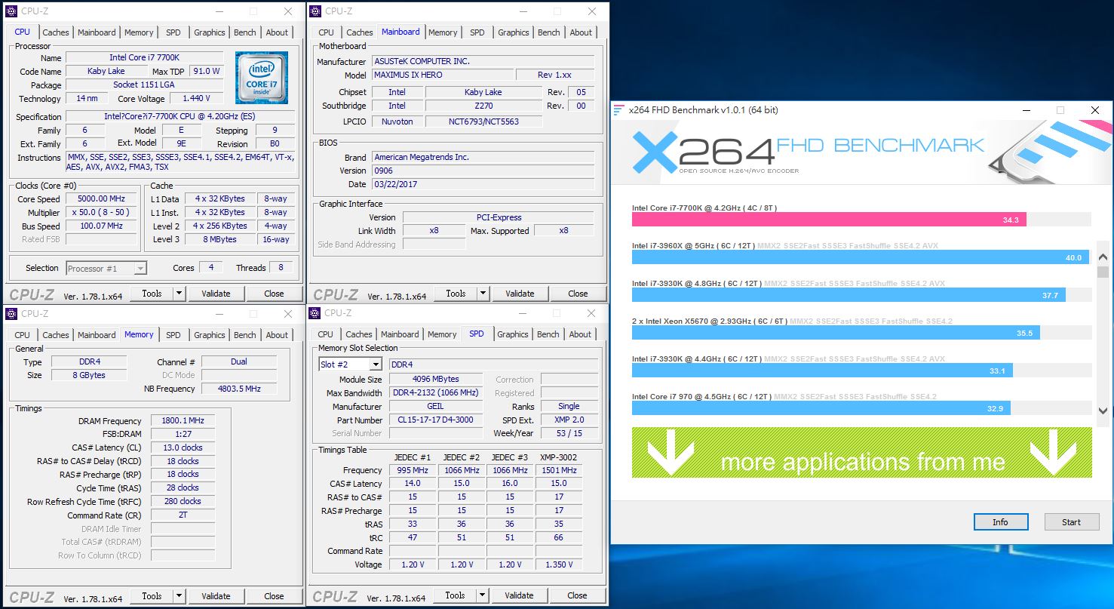The width and height of the screenshot is (1114, 609).
Task: Click the Max Bandwidth value DDR4-2132 (1066 MHz)
Action: pyautogui.click(x=436, y=393)
